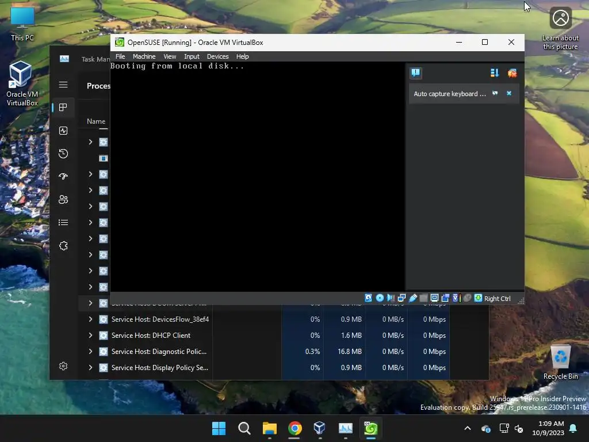Dismiss the Auto capture keyboard notification
This screenshot has width=589, height=442.
tap(509, 93)
